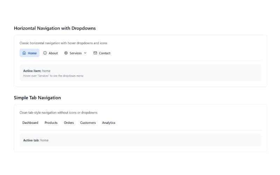This screenshot has height=175, width=280.
Task: Click the info circle icon beside About
Action: [x=45, y=53]
